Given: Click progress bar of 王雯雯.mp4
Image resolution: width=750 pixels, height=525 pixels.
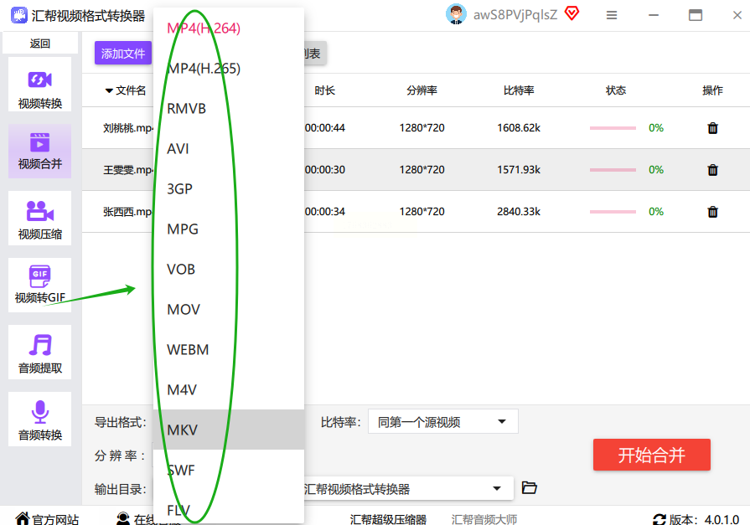Looking at the screenshot, I should point(613,170).
